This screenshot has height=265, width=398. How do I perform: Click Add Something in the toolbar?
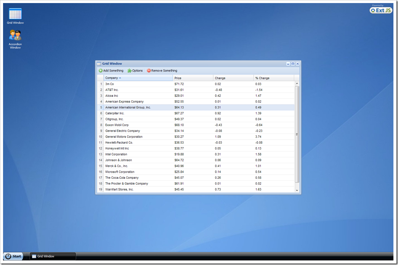coord(111,71)
